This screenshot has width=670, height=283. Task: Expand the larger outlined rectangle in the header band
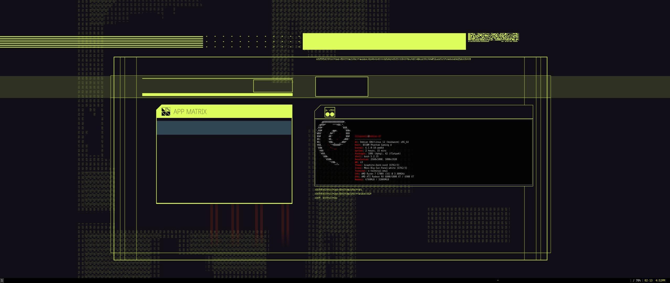click(x=341, y=87)
